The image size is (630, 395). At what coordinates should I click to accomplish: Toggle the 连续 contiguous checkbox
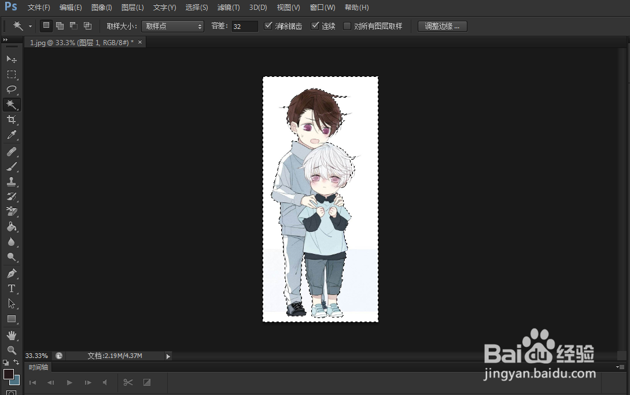[315, 25]
